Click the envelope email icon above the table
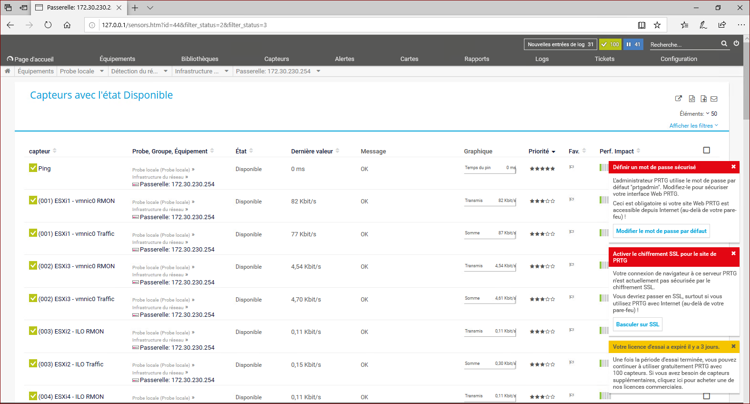 (714, 99)
